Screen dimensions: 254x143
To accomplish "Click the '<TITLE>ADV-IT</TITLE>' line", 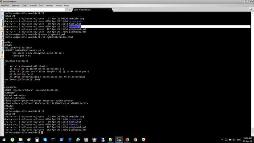I will [18, 48].
